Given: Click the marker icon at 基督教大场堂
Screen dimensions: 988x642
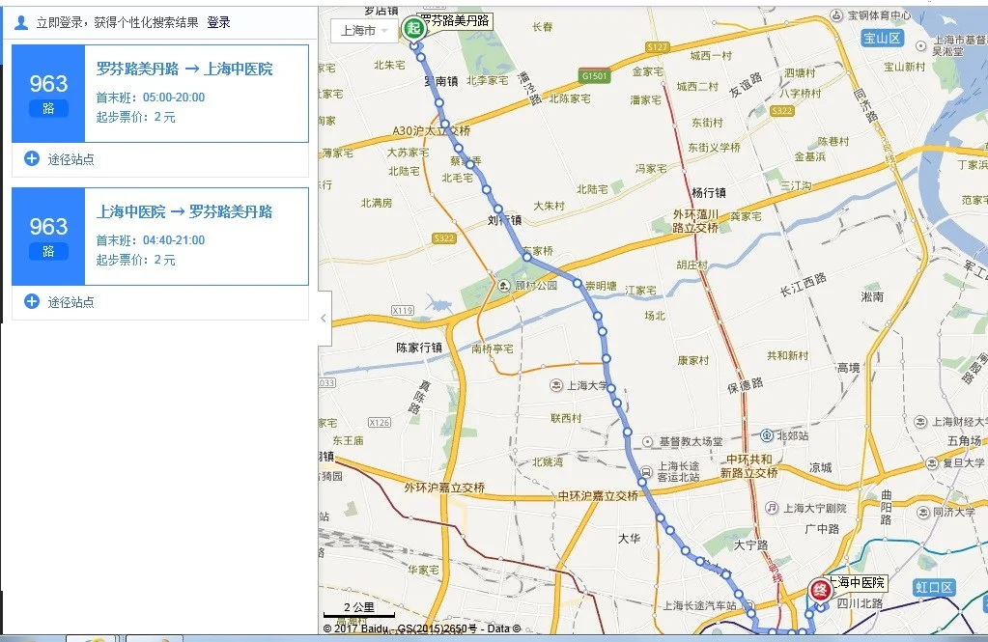Looking at the screenshot, I should click(x=648, y=441).
